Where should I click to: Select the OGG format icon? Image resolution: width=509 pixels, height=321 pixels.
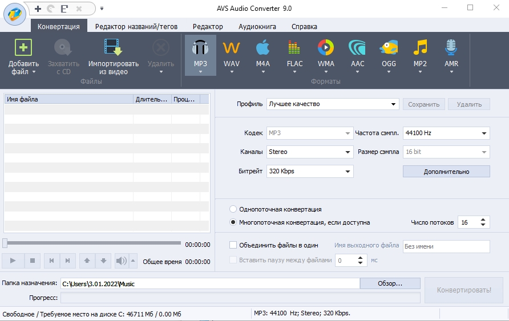tap(389, 48)
